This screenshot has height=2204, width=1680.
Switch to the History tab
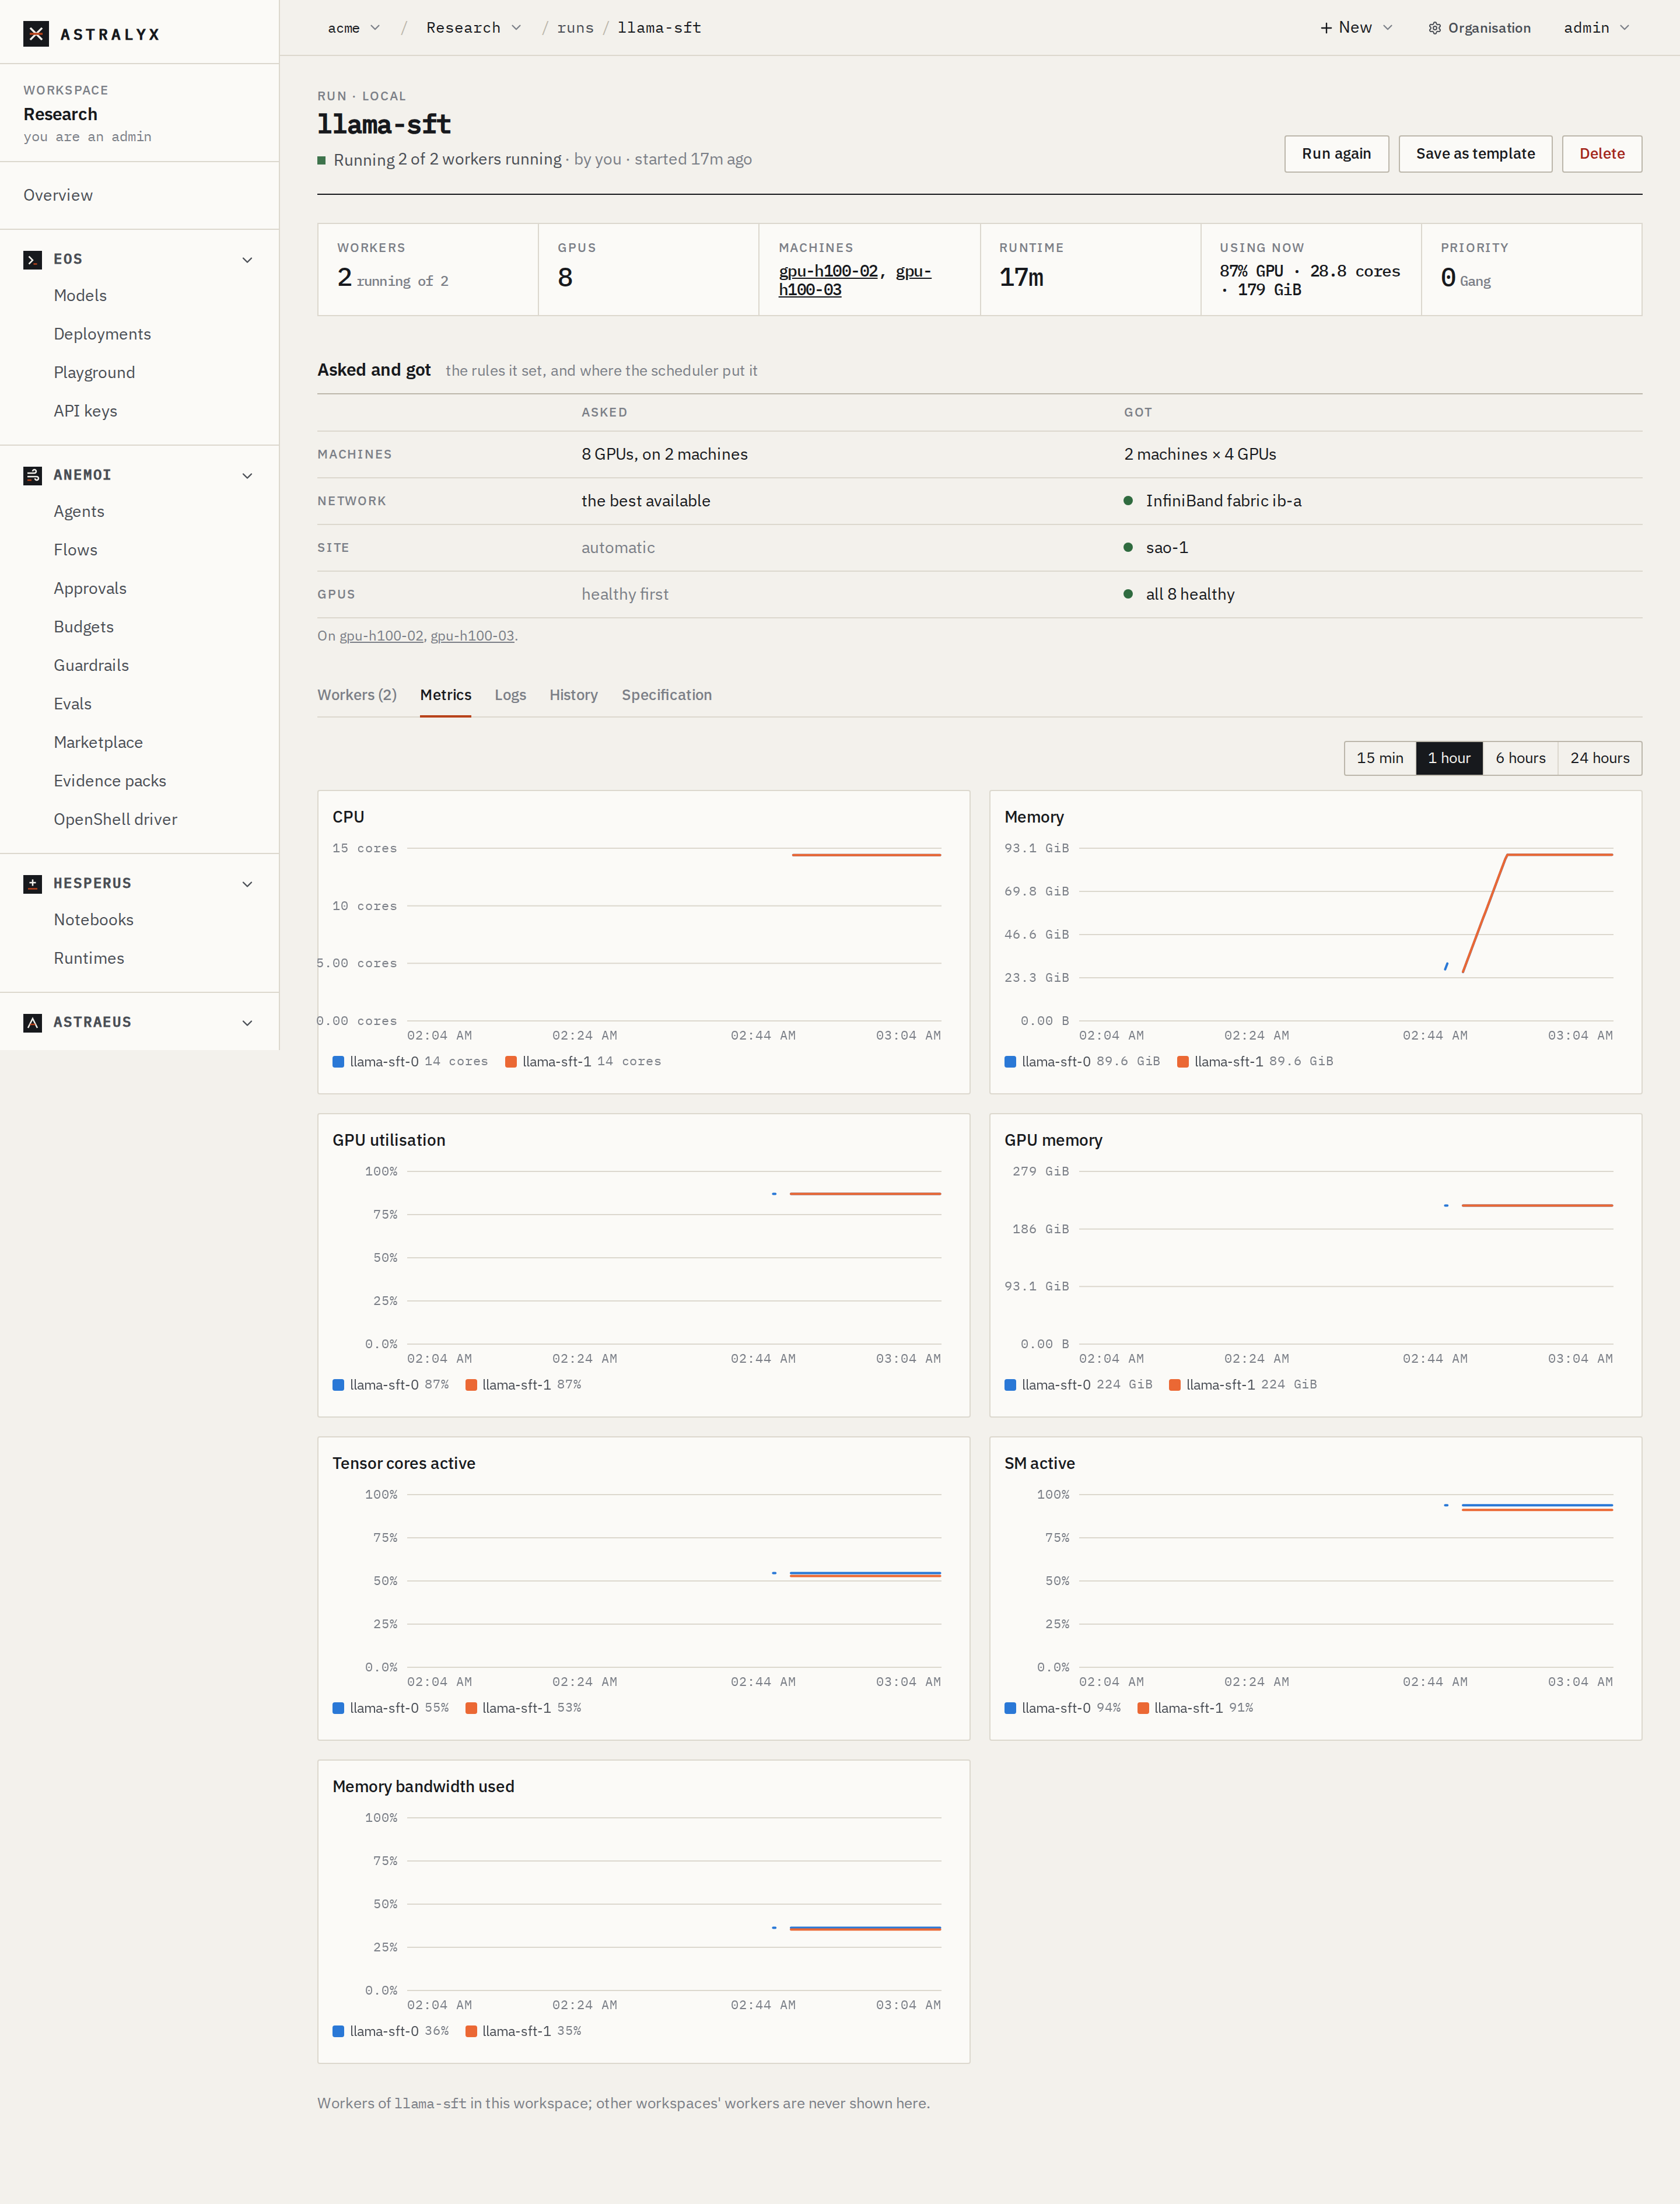tap(573, 695)
